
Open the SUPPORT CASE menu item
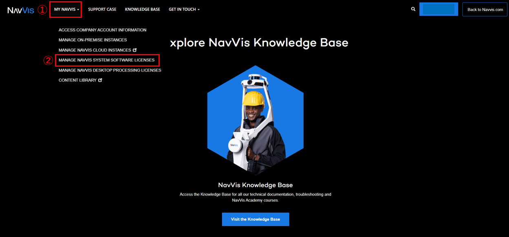tap(102, 9)
